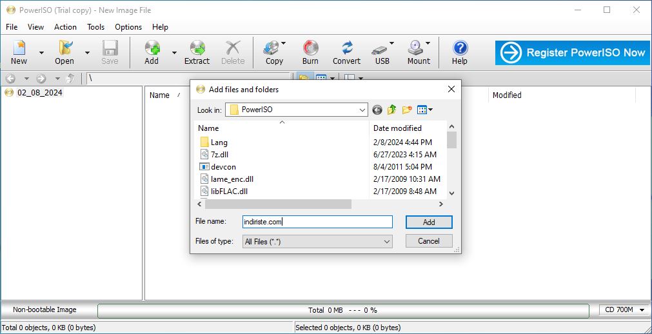Click the main window path address field
652x334 pixels.
coord(188,78)
